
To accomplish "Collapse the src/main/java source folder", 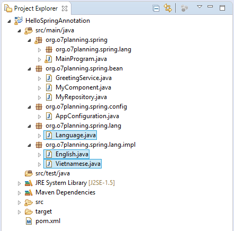I will click(x=19, y=31).
